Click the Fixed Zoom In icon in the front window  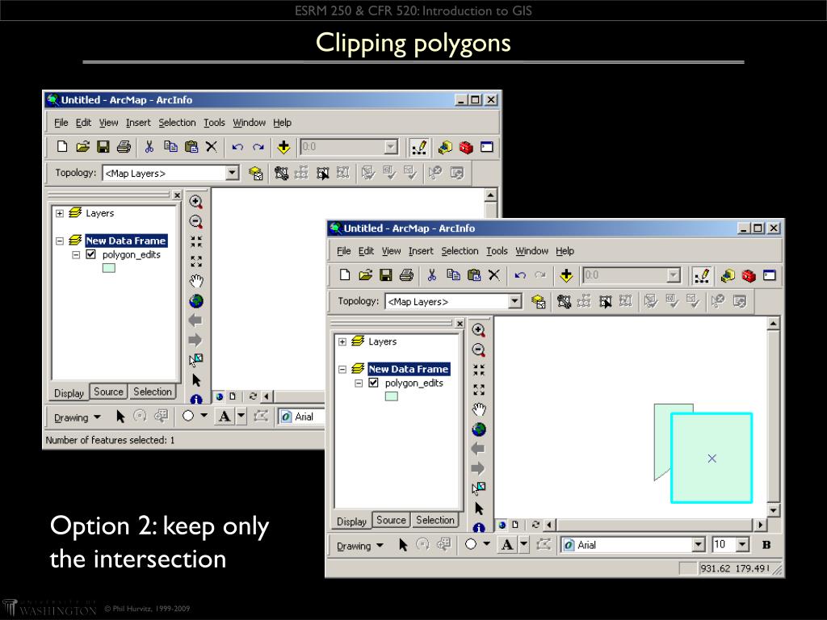point(478,370)
